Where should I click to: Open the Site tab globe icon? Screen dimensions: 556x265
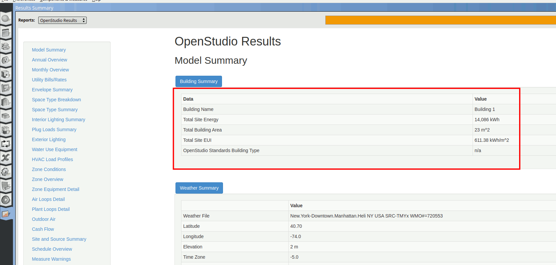tap(6, 19)
